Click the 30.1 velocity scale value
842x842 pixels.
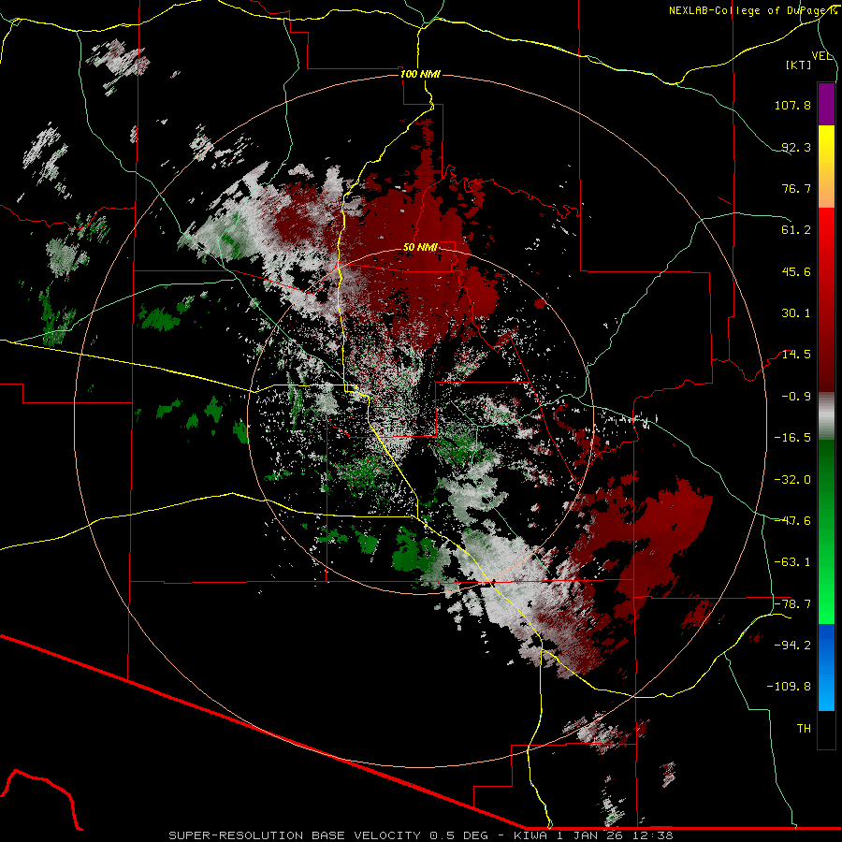coord(796,313)
